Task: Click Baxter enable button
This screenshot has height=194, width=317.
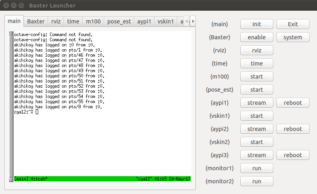Action: (x=257, y=37)
